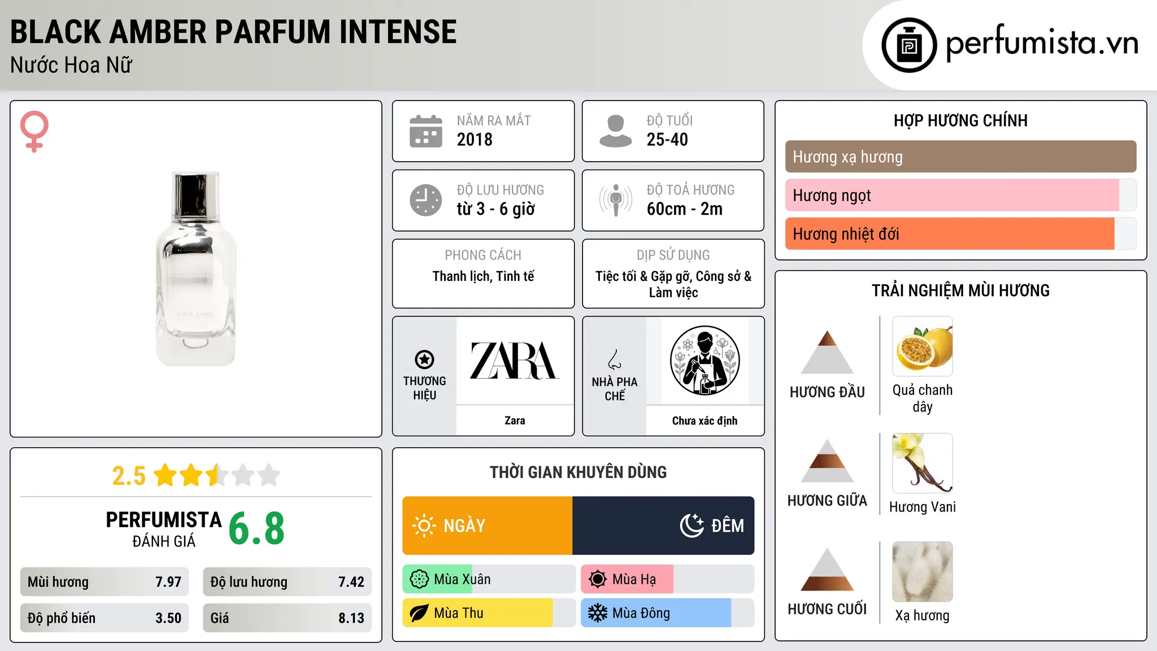This screenshot has height=651, width=1157.
Task: Click the sun icon next to Ngày
Action: (x=424, y=526)
